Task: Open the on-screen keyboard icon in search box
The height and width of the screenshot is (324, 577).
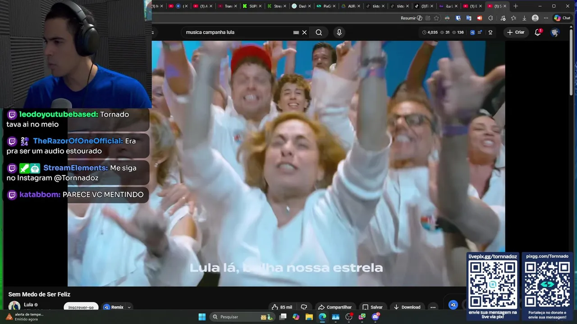Action: point(296,32)
